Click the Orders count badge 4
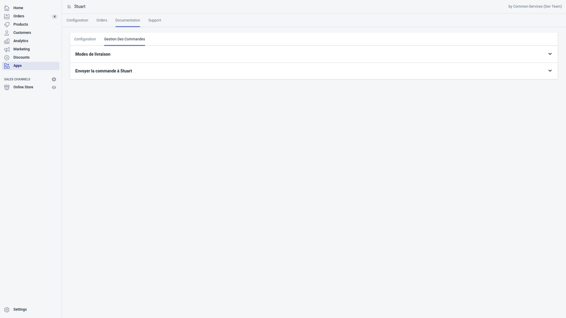Viewport: 566px width, 318px height. click(54, 16)
